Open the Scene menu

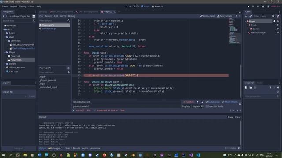click(5, 7)
